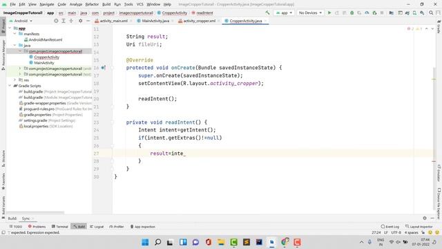442x249 pixels.
Task: Open the SDK Manager icon in toolbar
Action: pos(422,12)
